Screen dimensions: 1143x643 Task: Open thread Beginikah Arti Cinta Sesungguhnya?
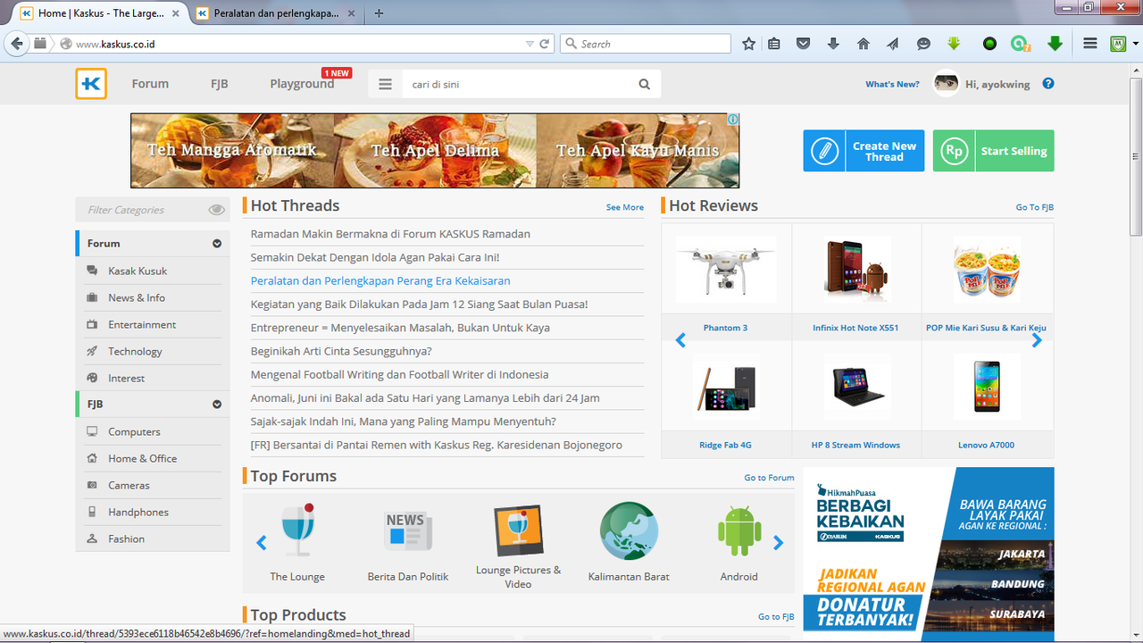(x=341, y=351)
